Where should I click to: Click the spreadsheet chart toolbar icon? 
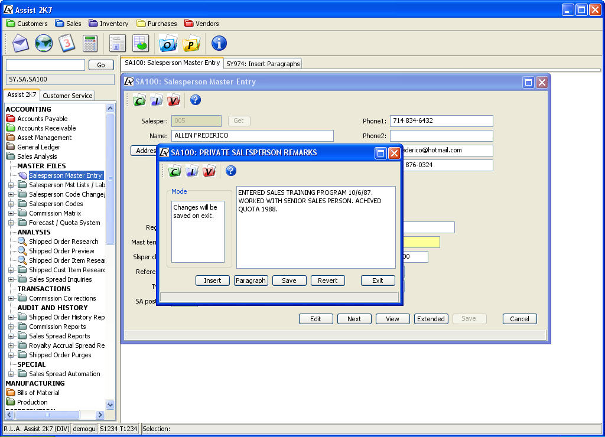click(141, 43)
